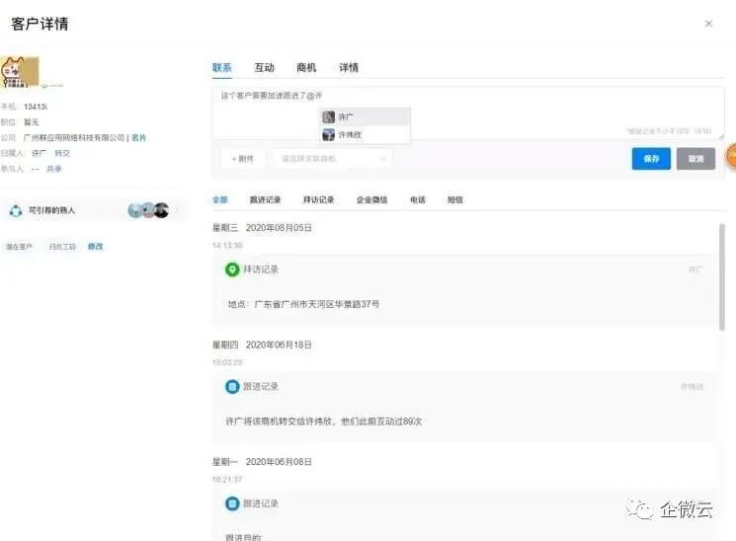Click the 可引荐的熟人 network icon
Image resolution: width=736 pixels, height=541 pixels.
tap(16, 210)
